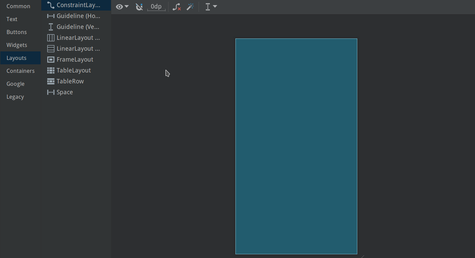Viewport: 475px width, 258px height.
Task: Select TableLayout in the Layouts palette
Action: [74, 70]
